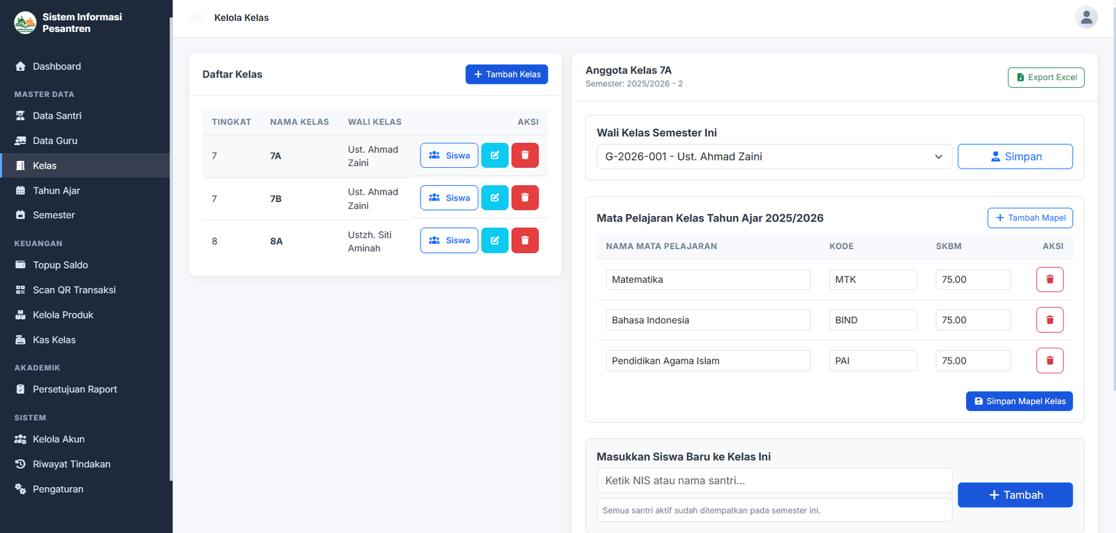Viewport: 1116px width, 533px height.
Task: Open Riwayat Tindakan
Action: (85, 464)
